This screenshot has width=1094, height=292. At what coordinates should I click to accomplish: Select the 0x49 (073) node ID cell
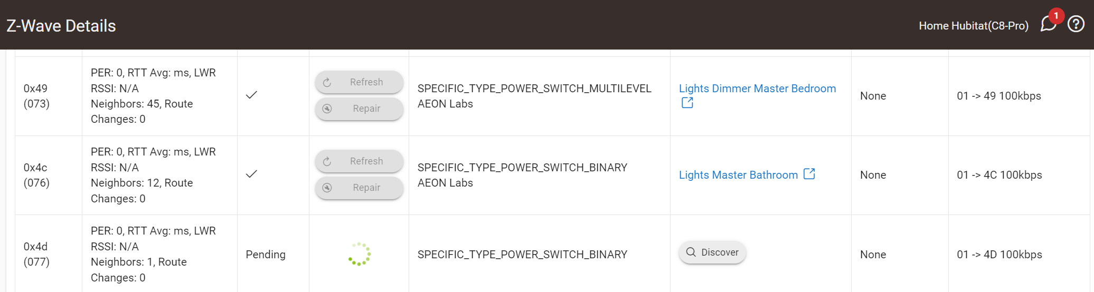(36, 96)
